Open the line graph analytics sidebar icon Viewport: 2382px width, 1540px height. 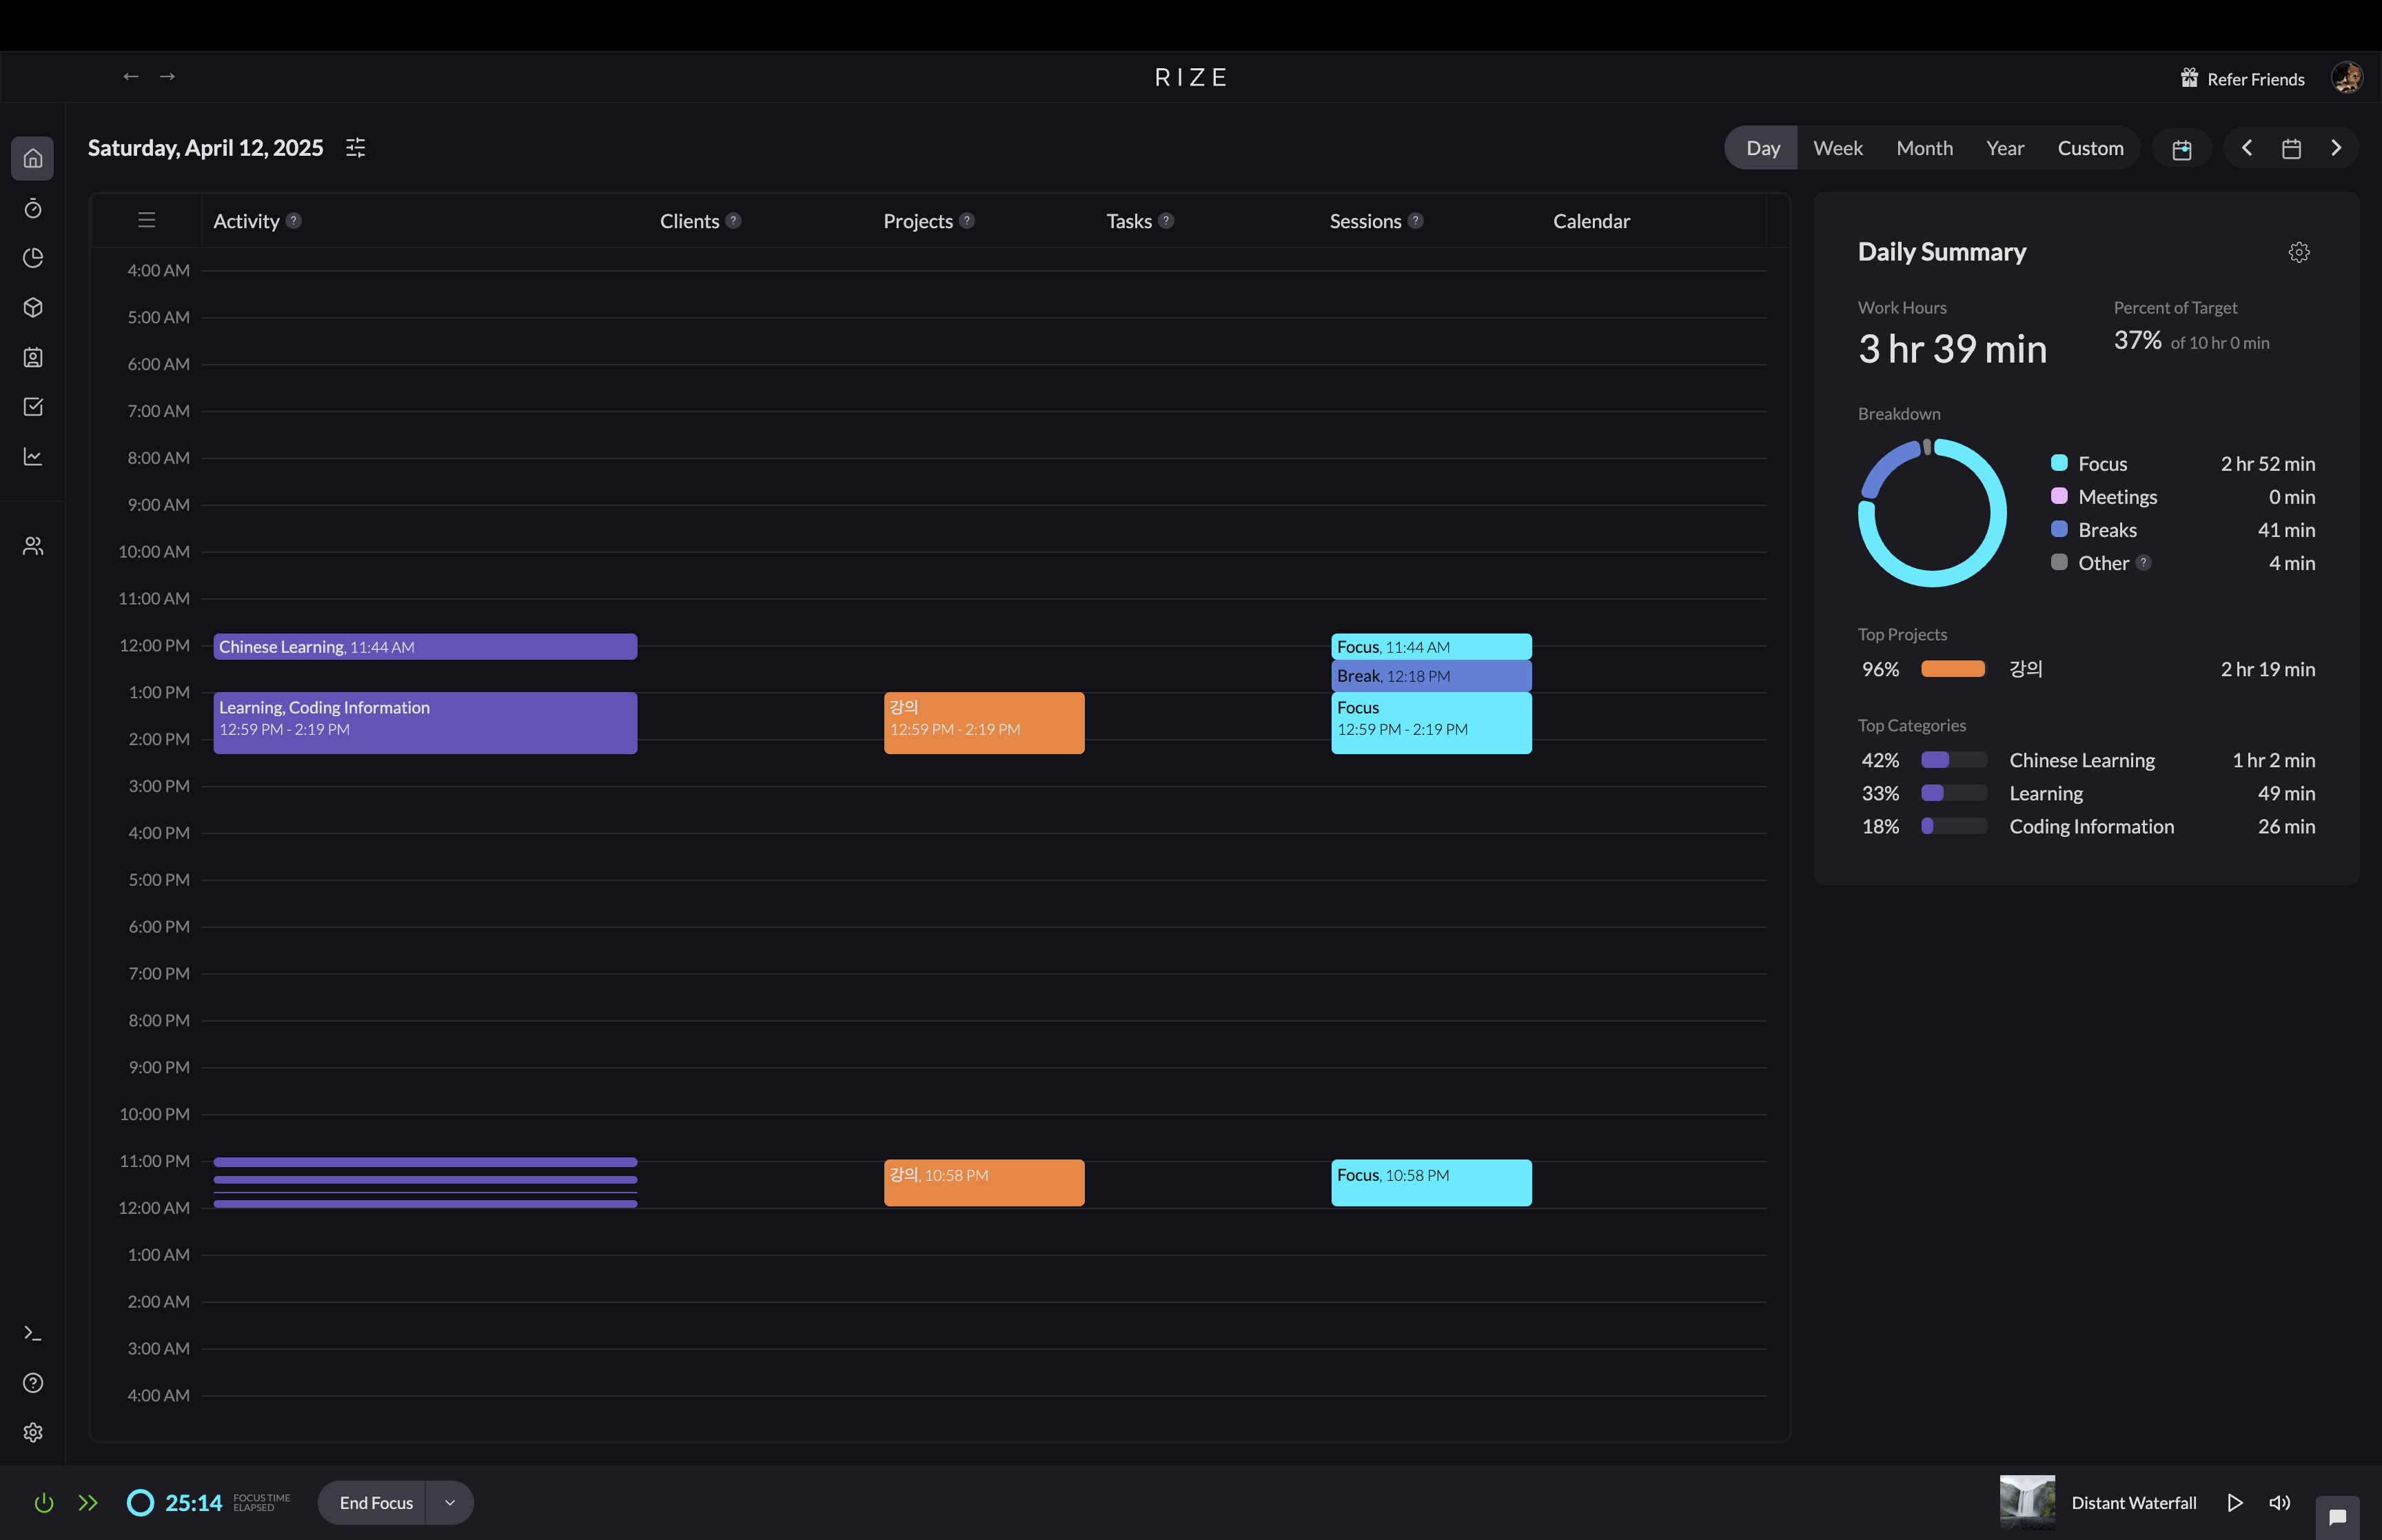[33, 456]
